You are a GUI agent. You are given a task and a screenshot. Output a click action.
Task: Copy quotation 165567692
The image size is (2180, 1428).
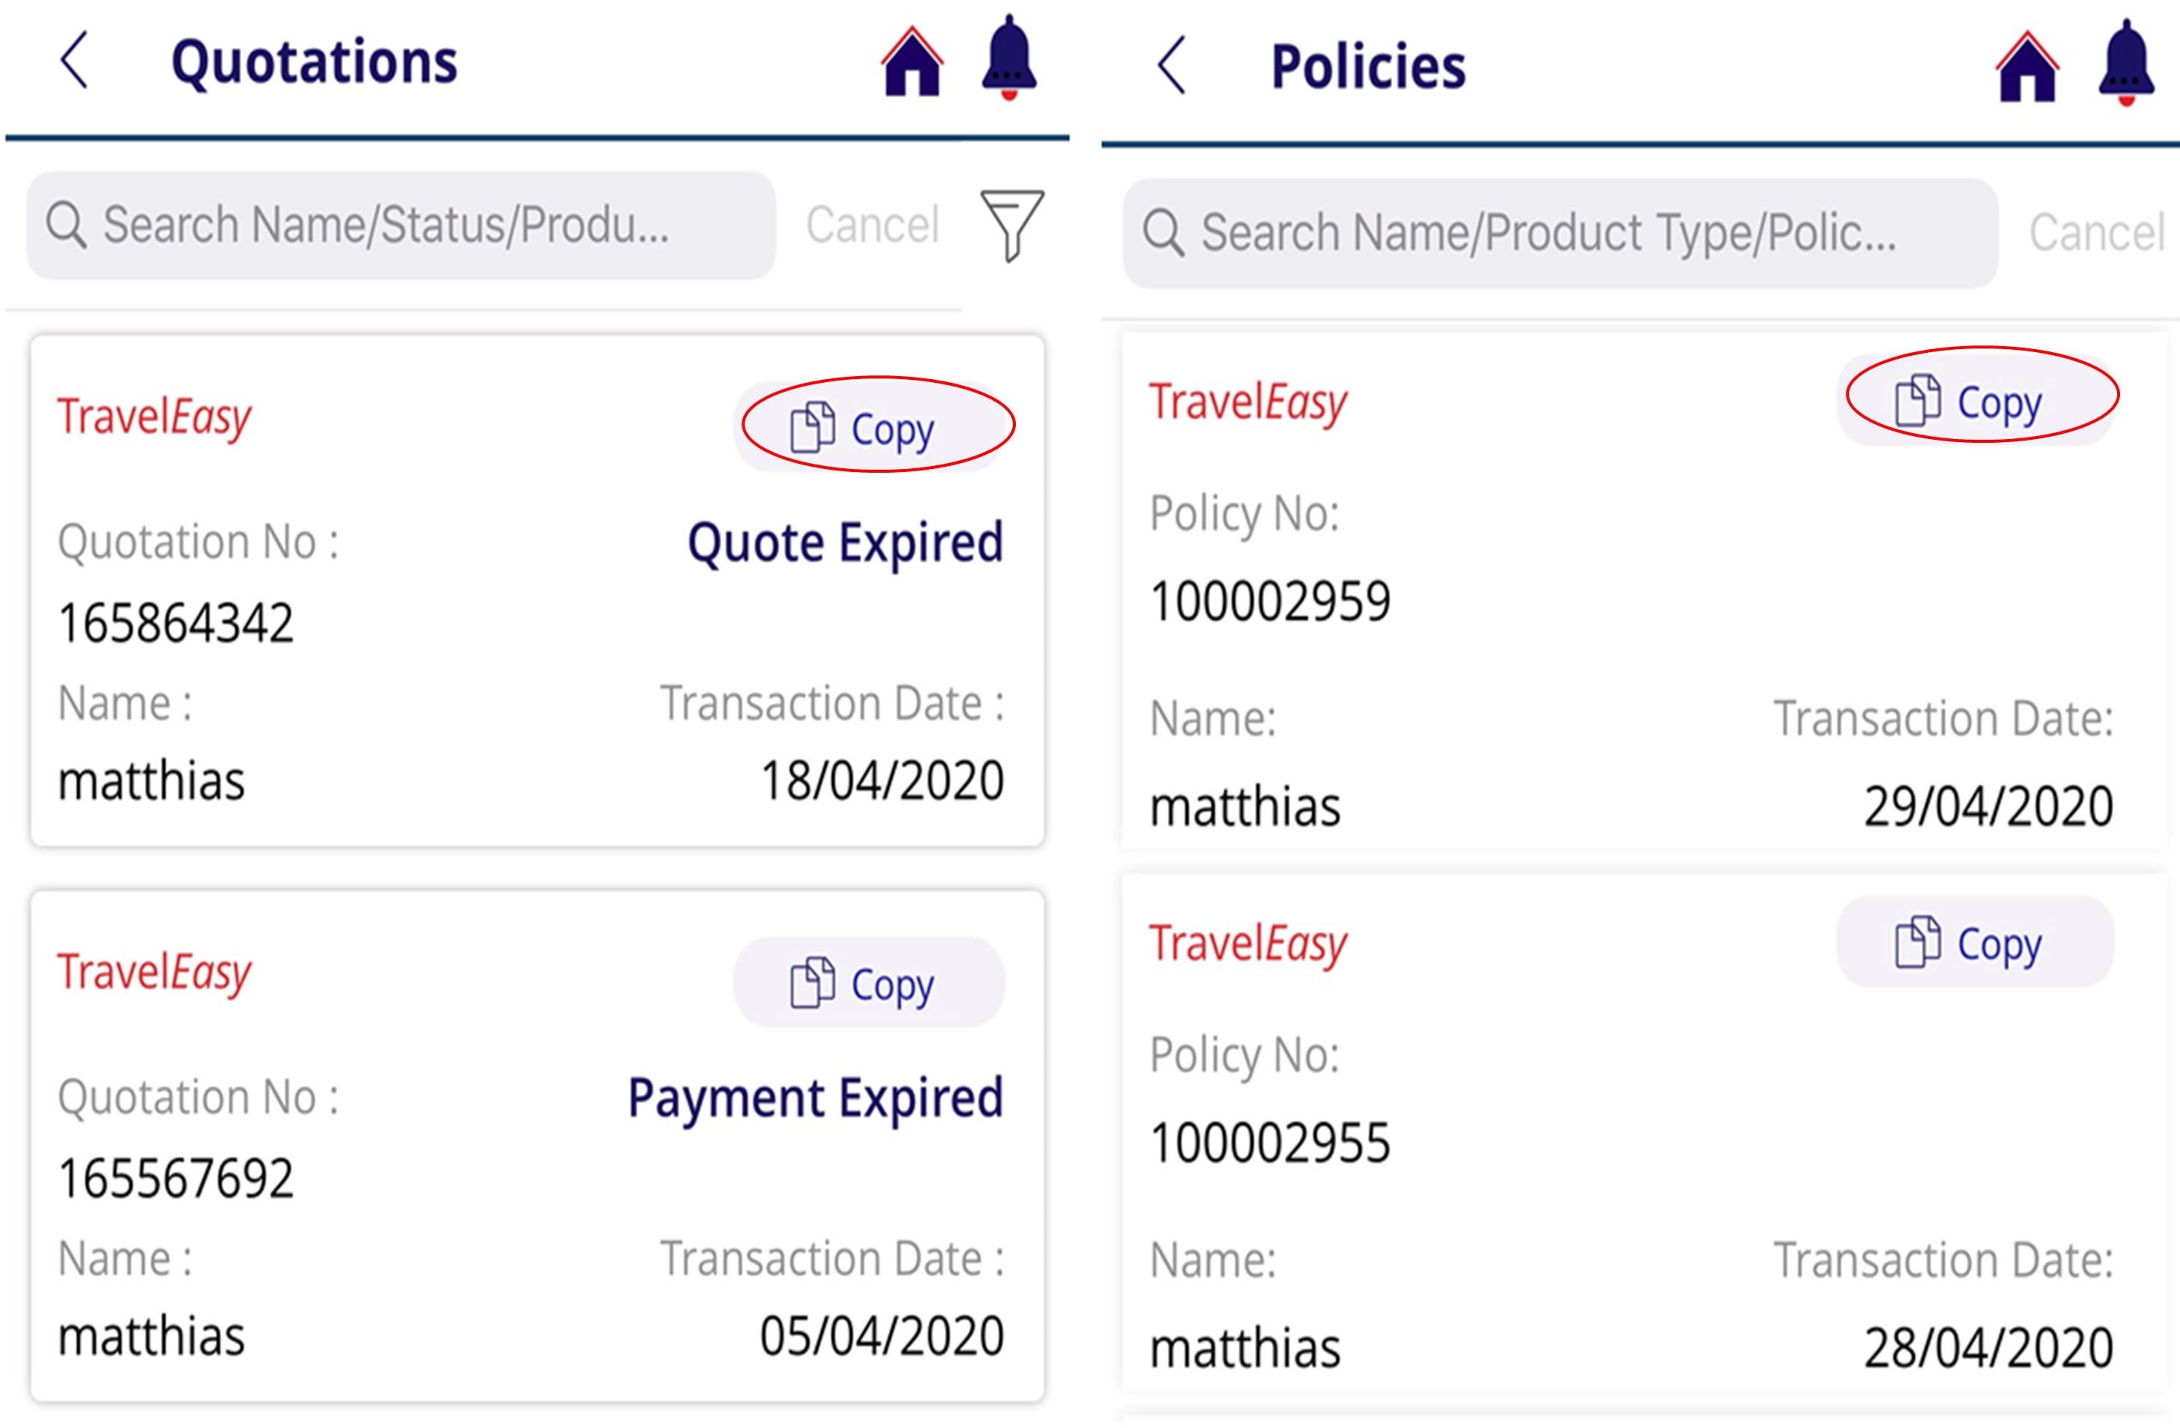[x=869, y=984]
